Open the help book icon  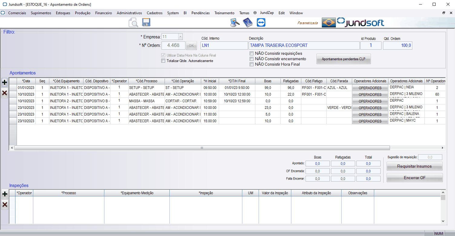coord(247,22)
